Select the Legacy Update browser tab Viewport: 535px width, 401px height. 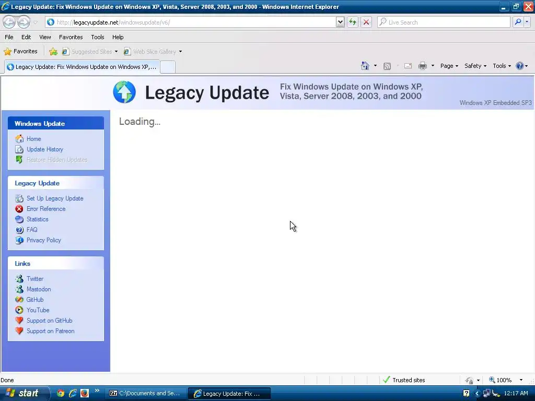pos(82,67)
